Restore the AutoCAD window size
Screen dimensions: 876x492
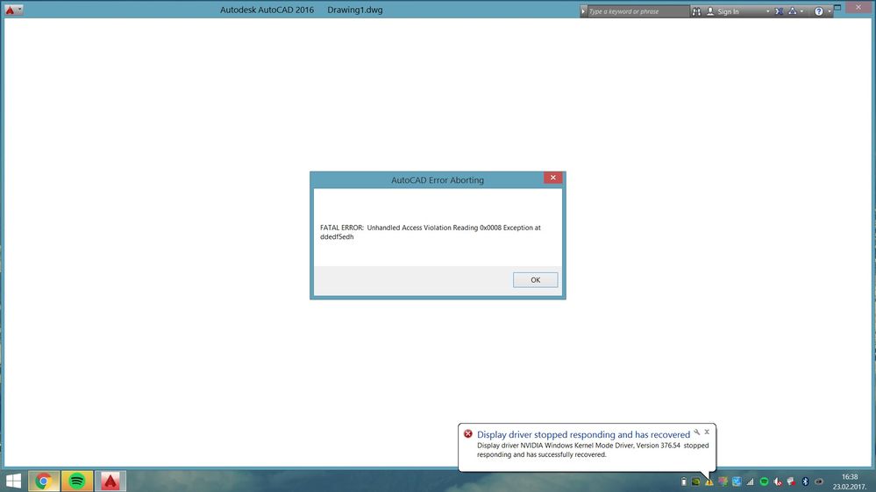click(x=837, y=8)
